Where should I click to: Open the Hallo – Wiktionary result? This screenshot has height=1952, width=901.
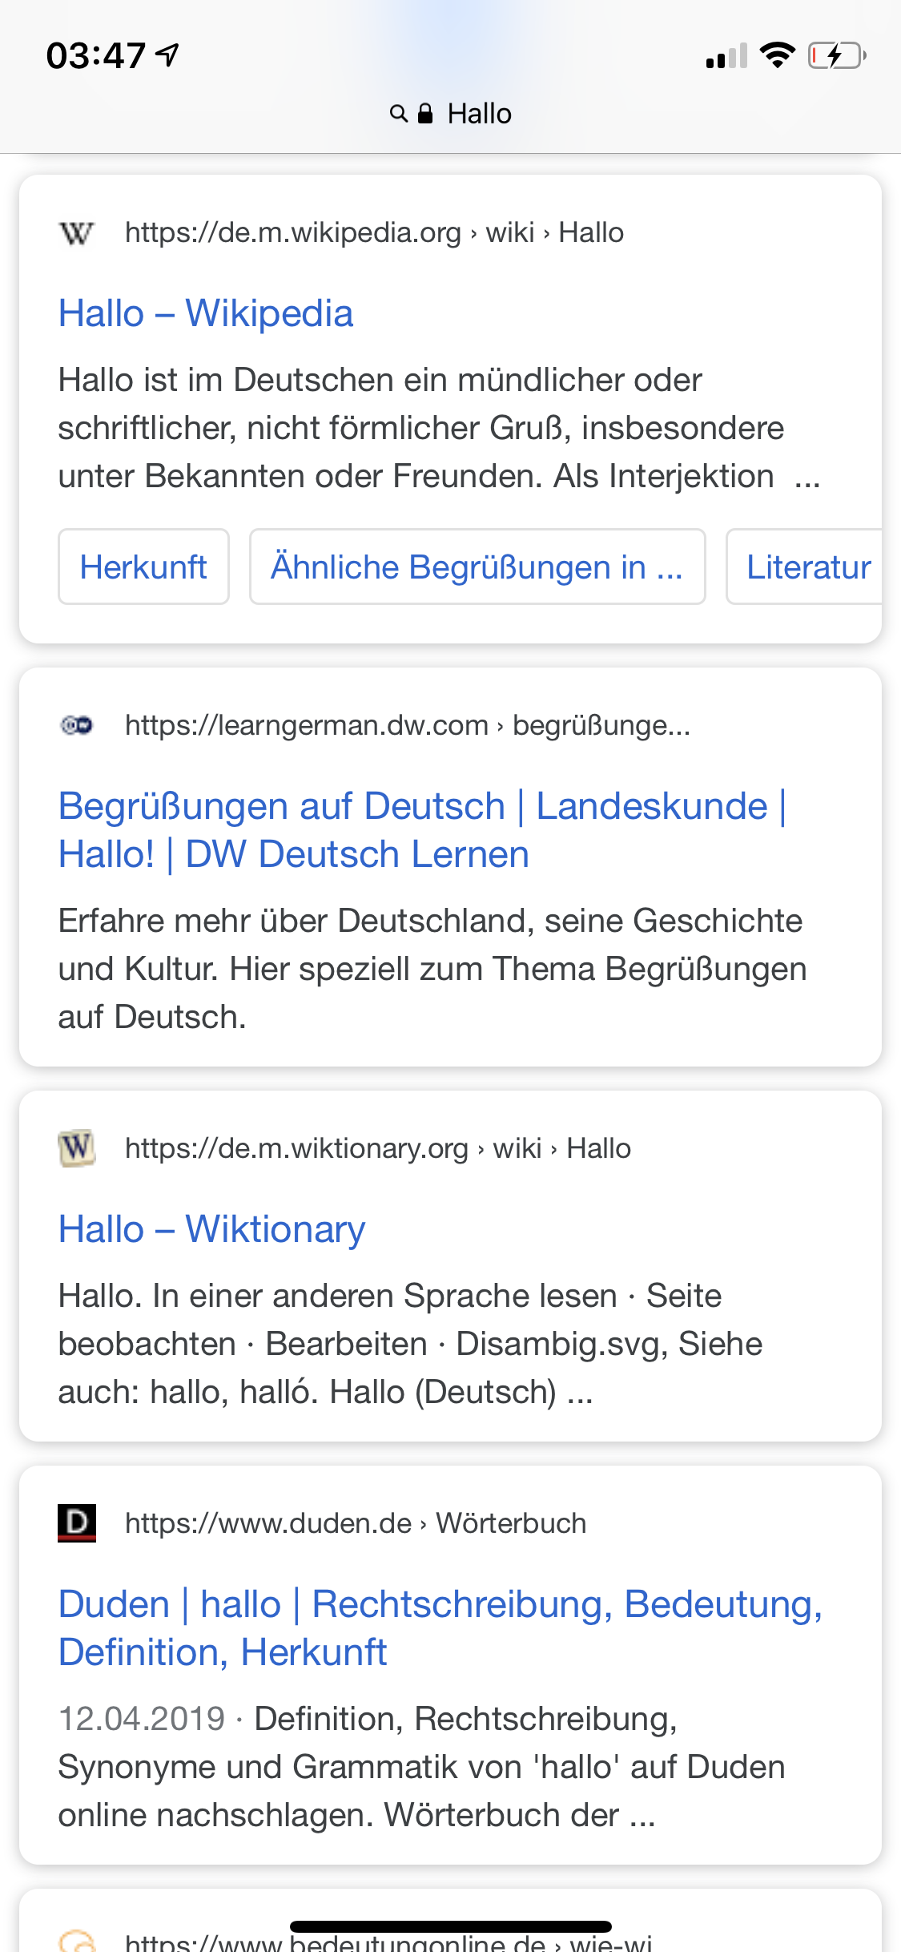pyautogui.click(x=211, y=1229)
